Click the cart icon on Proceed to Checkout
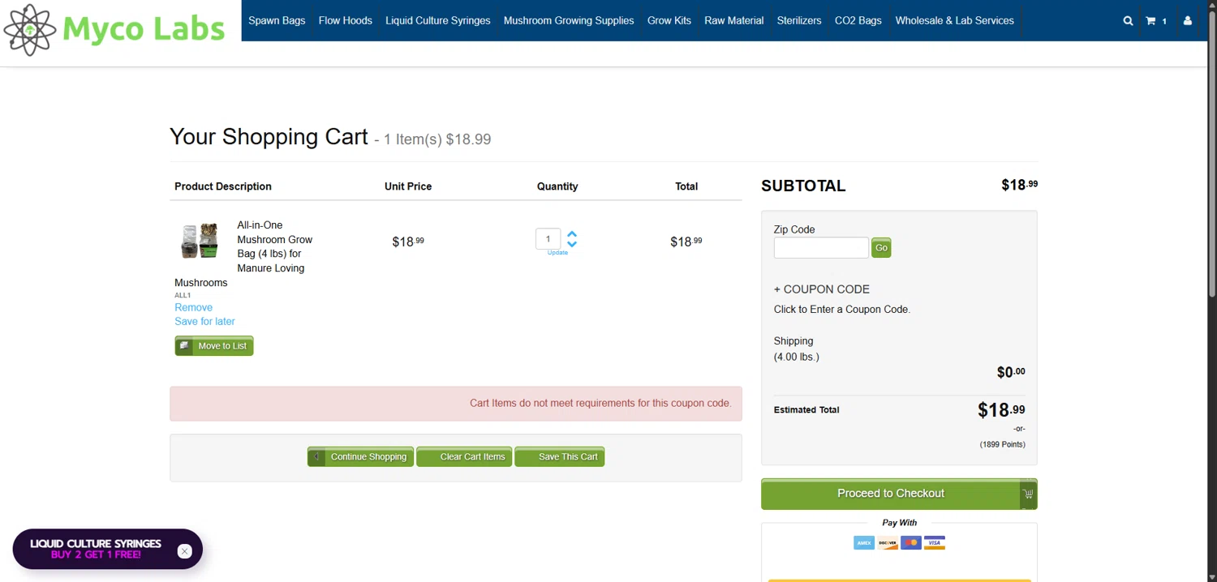This screenshot has width=1217, height=582. [x=1028, y=494]
